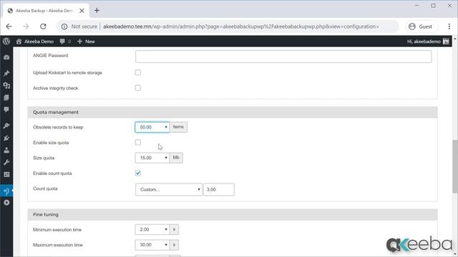Close the Akeeba Backup tab

click(82, 11)
